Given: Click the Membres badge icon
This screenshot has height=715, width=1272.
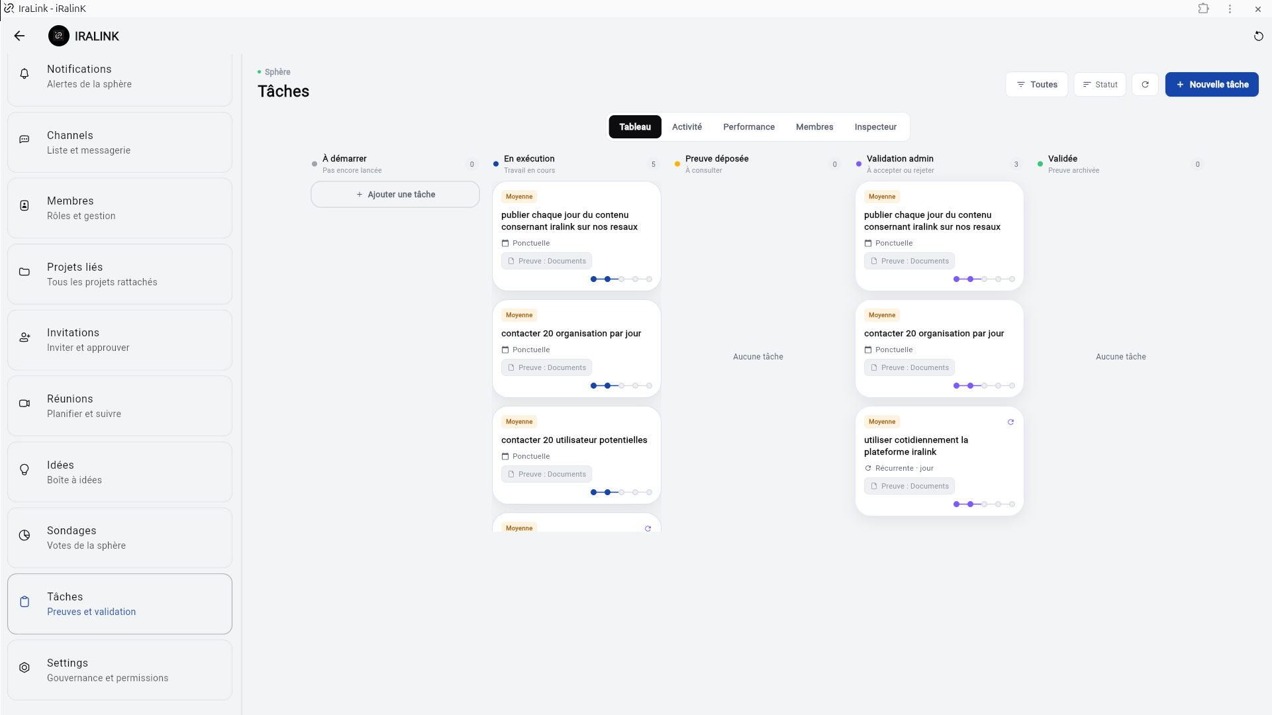Looking at the screenshot, I should pos(24,205).
